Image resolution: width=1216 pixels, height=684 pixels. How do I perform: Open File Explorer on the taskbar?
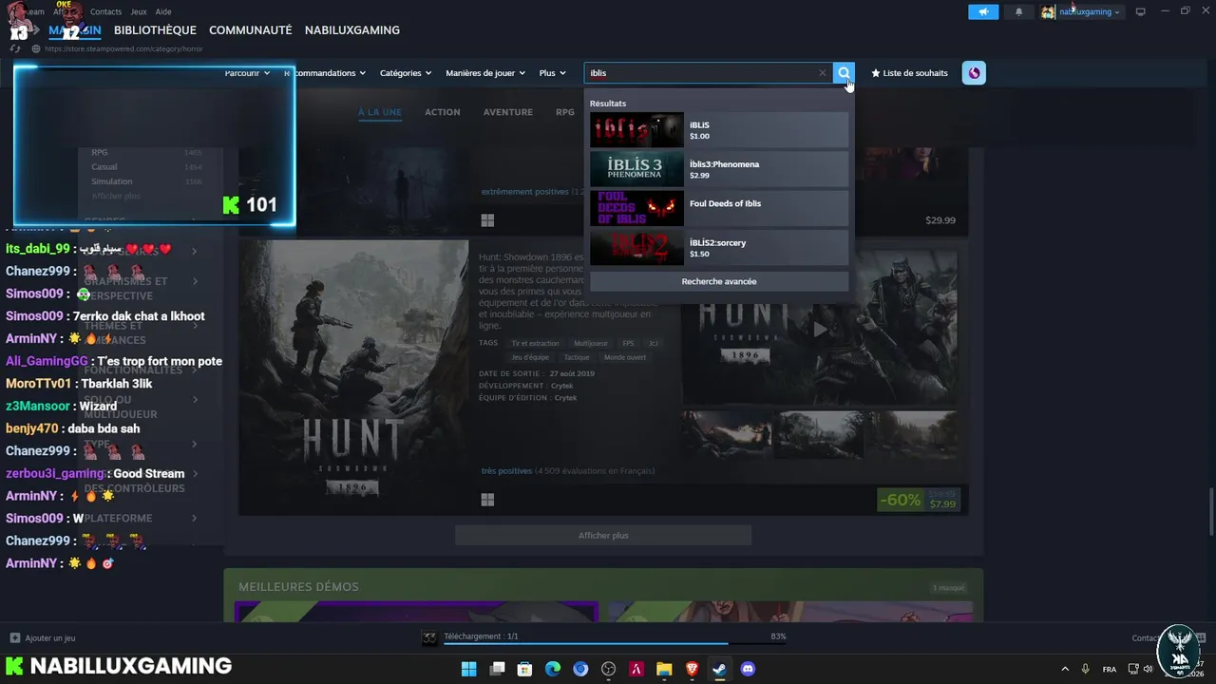tap(664, 669)
